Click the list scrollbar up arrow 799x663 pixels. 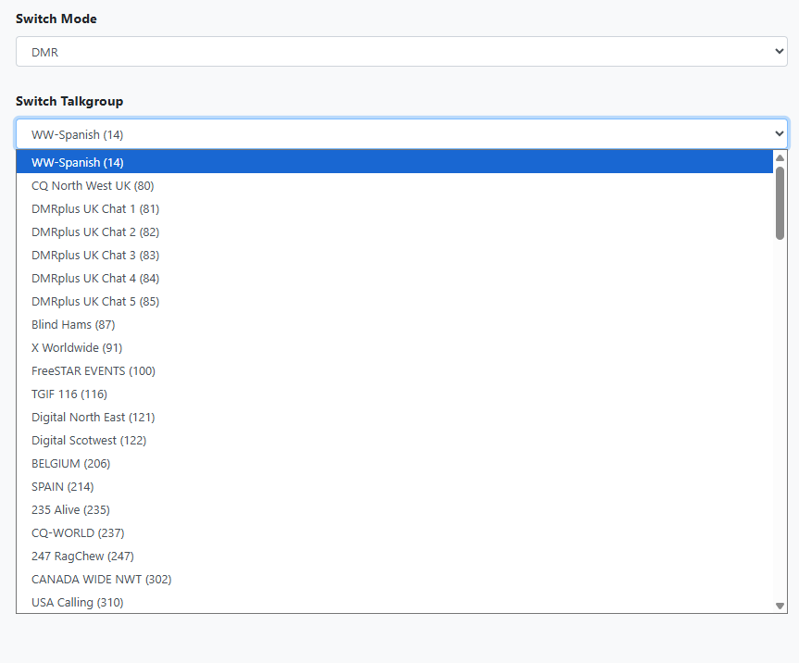[x=780, y=158]
